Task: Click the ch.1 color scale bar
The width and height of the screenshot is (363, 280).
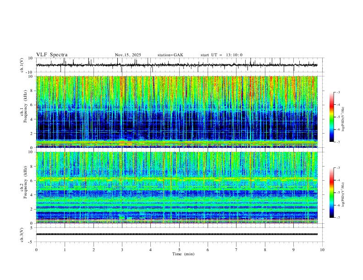Action: [331, 117]
